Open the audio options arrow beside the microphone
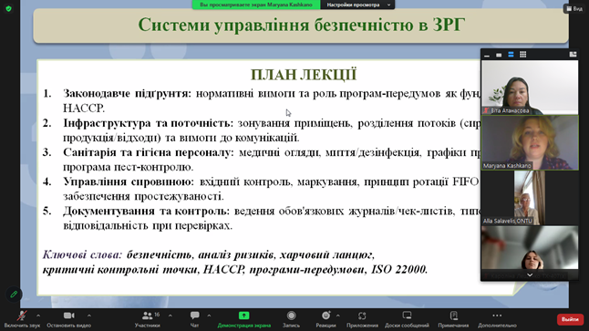This screenshot has height=331, width=589. click(38, 315)
